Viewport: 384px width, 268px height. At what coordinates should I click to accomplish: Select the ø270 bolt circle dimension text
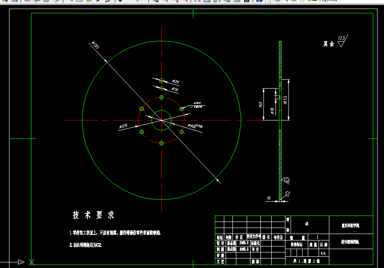[x=123, y=126]
